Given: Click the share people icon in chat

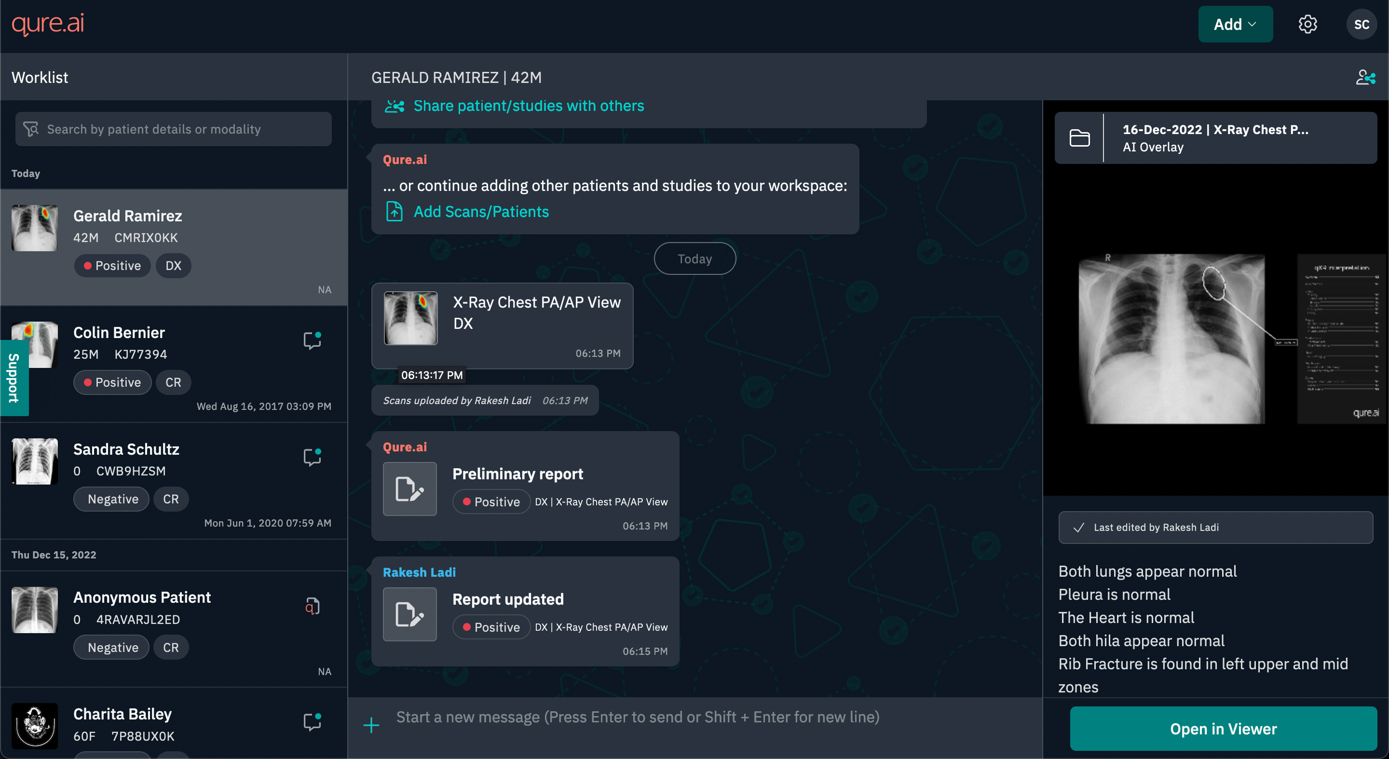Looking at the screenshot, I should [x=394, y=106].
